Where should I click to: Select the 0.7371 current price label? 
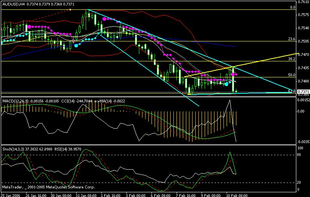point(303,91)
